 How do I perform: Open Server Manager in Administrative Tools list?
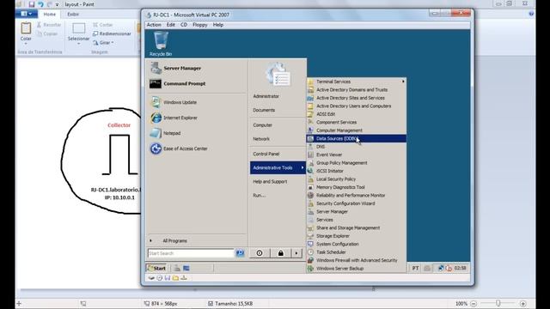[x=357, y=212]
